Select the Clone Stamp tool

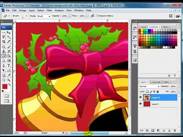tap(4, 51)
